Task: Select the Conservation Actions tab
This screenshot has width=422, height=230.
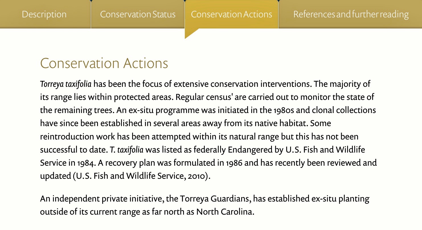Action: click(232, 14)
